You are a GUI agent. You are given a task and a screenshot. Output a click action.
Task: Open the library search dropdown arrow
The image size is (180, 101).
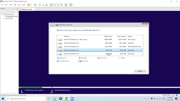click(17, 11)
